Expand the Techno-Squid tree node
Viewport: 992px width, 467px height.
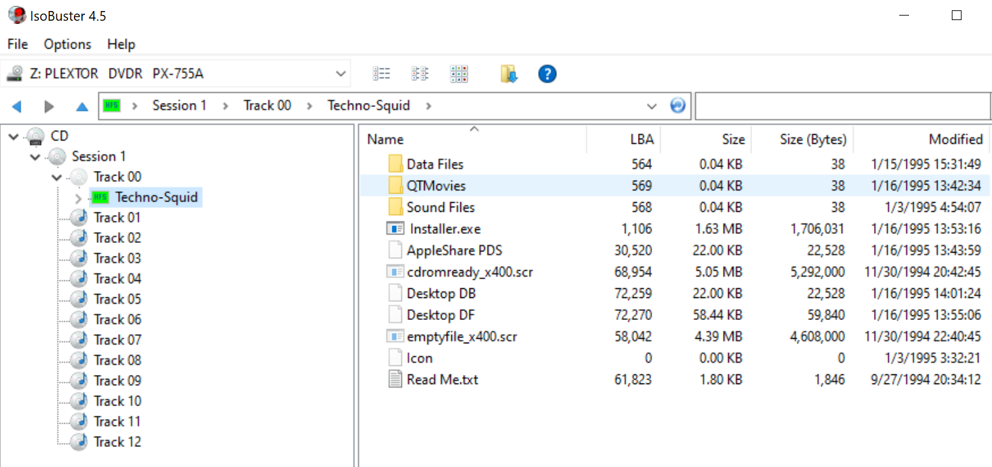click(x=78, y=198)
